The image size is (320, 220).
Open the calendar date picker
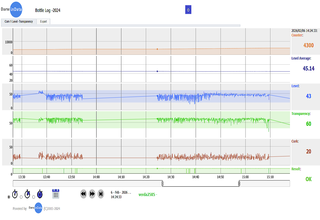pyautogui.click(x=56, y=194)
